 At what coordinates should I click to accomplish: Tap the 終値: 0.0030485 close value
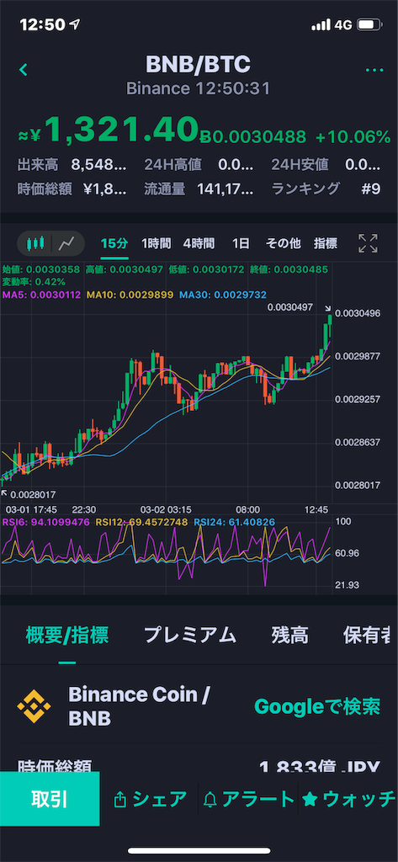(x=289, y=270)
